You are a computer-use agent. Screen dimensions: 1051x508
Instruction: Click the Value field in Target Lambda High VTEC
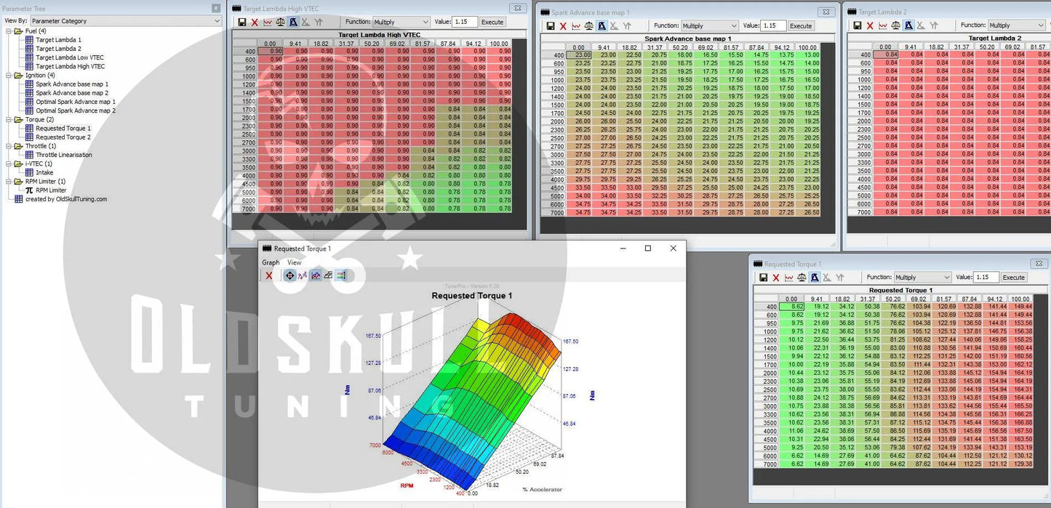pos(465,23)
